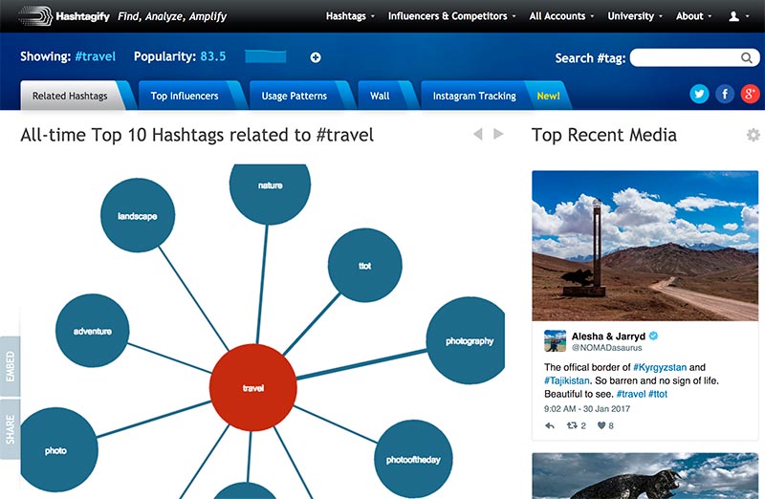Click the verified badge next to Alesha & Jarryd
765x499 pixels.
654,336
